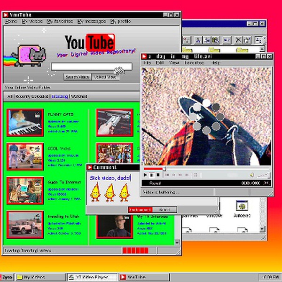Submit the comment with the red button
Image resolution: width=282 pixels, height=282 pixels.
[140, 210]
